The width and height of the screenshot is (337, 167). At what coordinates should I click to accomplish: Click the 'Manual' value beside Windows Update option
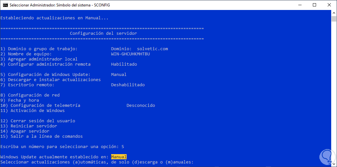[x=119, y=74]
